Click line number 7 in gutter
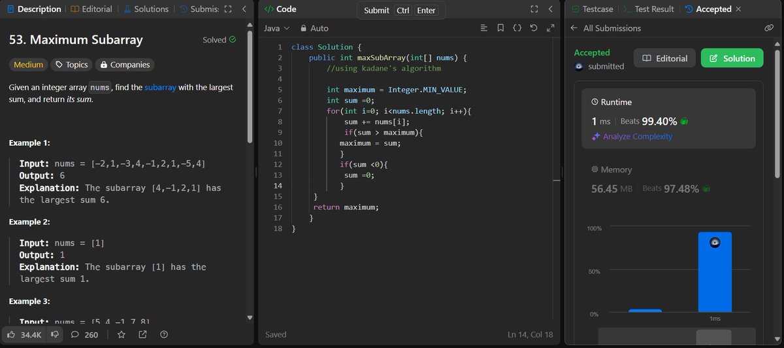The image size is (784, 348). tap(280, 111)
